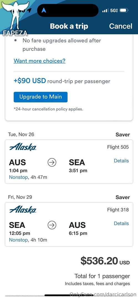Tap the cellular signal bars icon
This screenshot has width=138, height=299.
(x=105, y=10)
